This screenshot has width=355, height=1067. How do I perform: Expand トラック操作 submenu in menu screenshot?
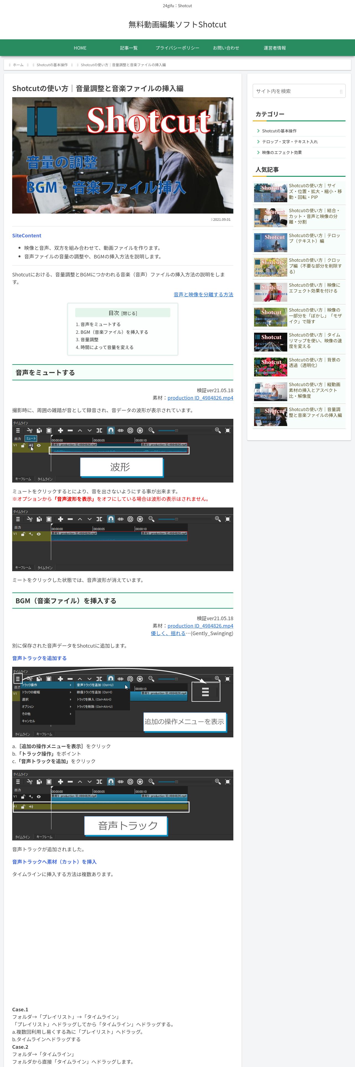pos(47,685)
